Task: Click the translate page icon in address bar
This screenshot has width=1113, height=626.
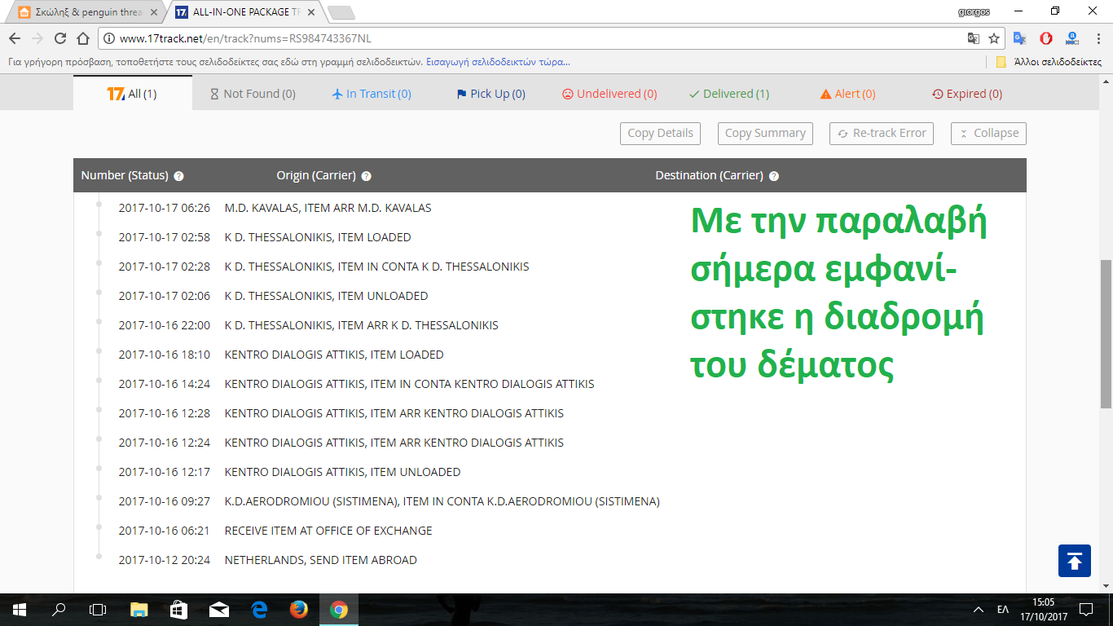Action: coord(973,38)
